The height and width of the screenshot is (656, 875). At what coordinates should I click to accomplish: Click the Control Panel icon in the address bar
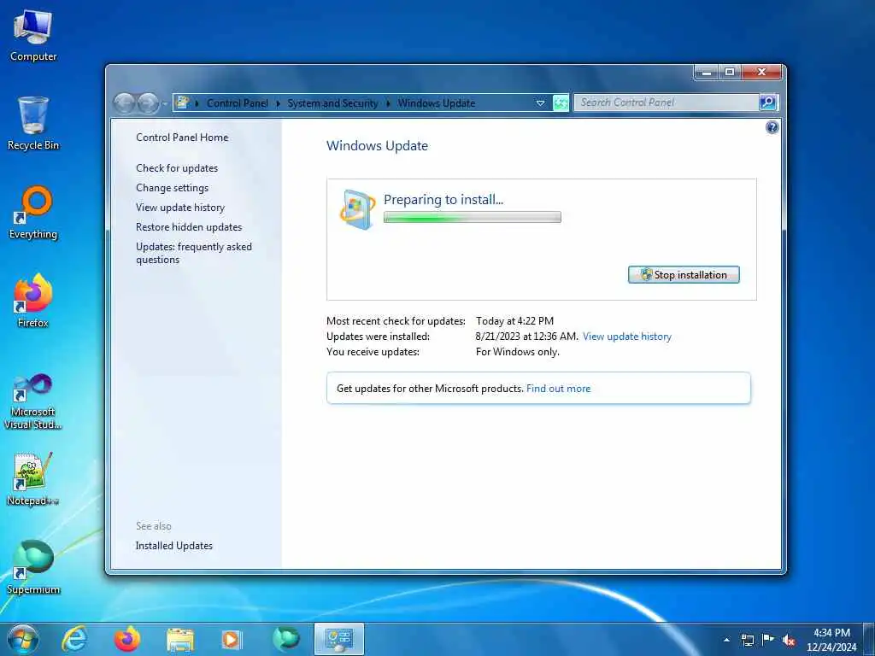pos(182,102)
